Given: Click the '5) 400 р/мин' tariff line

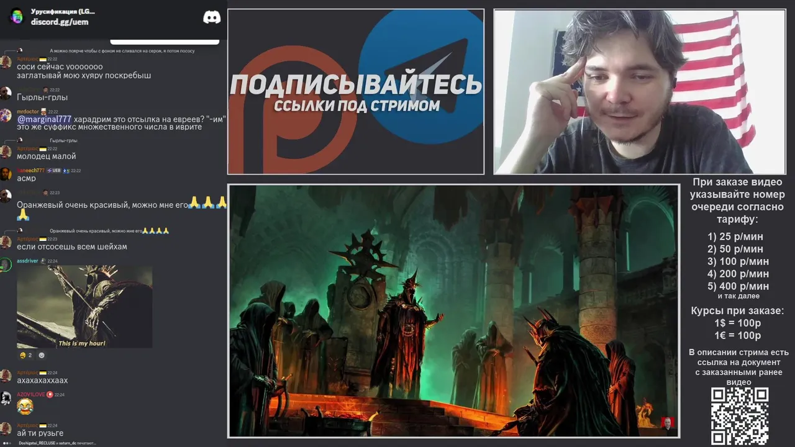Looking at the screenshot, I should click(738, 286).
